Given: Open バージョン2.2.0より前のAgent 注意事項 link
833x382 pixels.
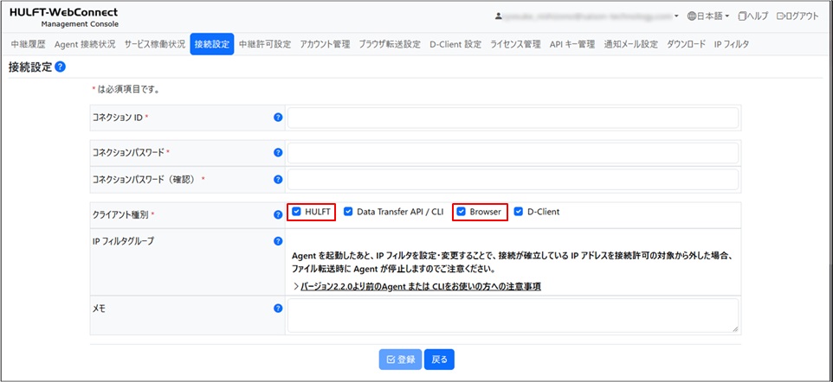Looking at the screenshot, I should point(421,287).
